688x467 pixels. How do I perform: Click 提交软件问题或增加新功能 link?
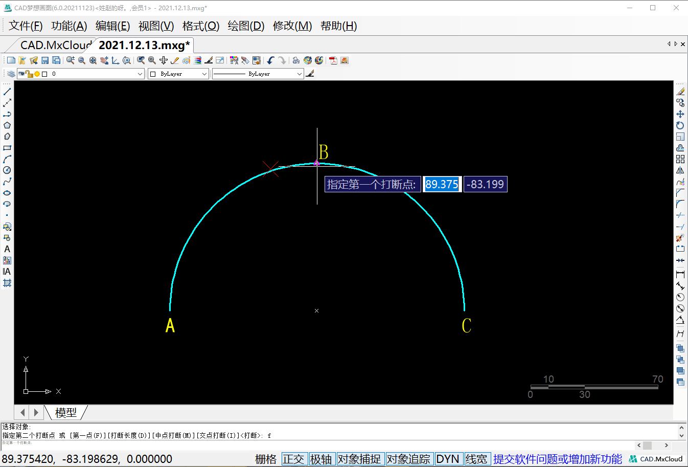pos(557,459)
